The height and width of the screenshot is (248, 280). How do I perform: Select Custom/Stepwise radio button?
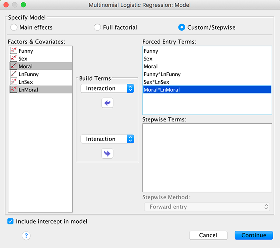182,28
